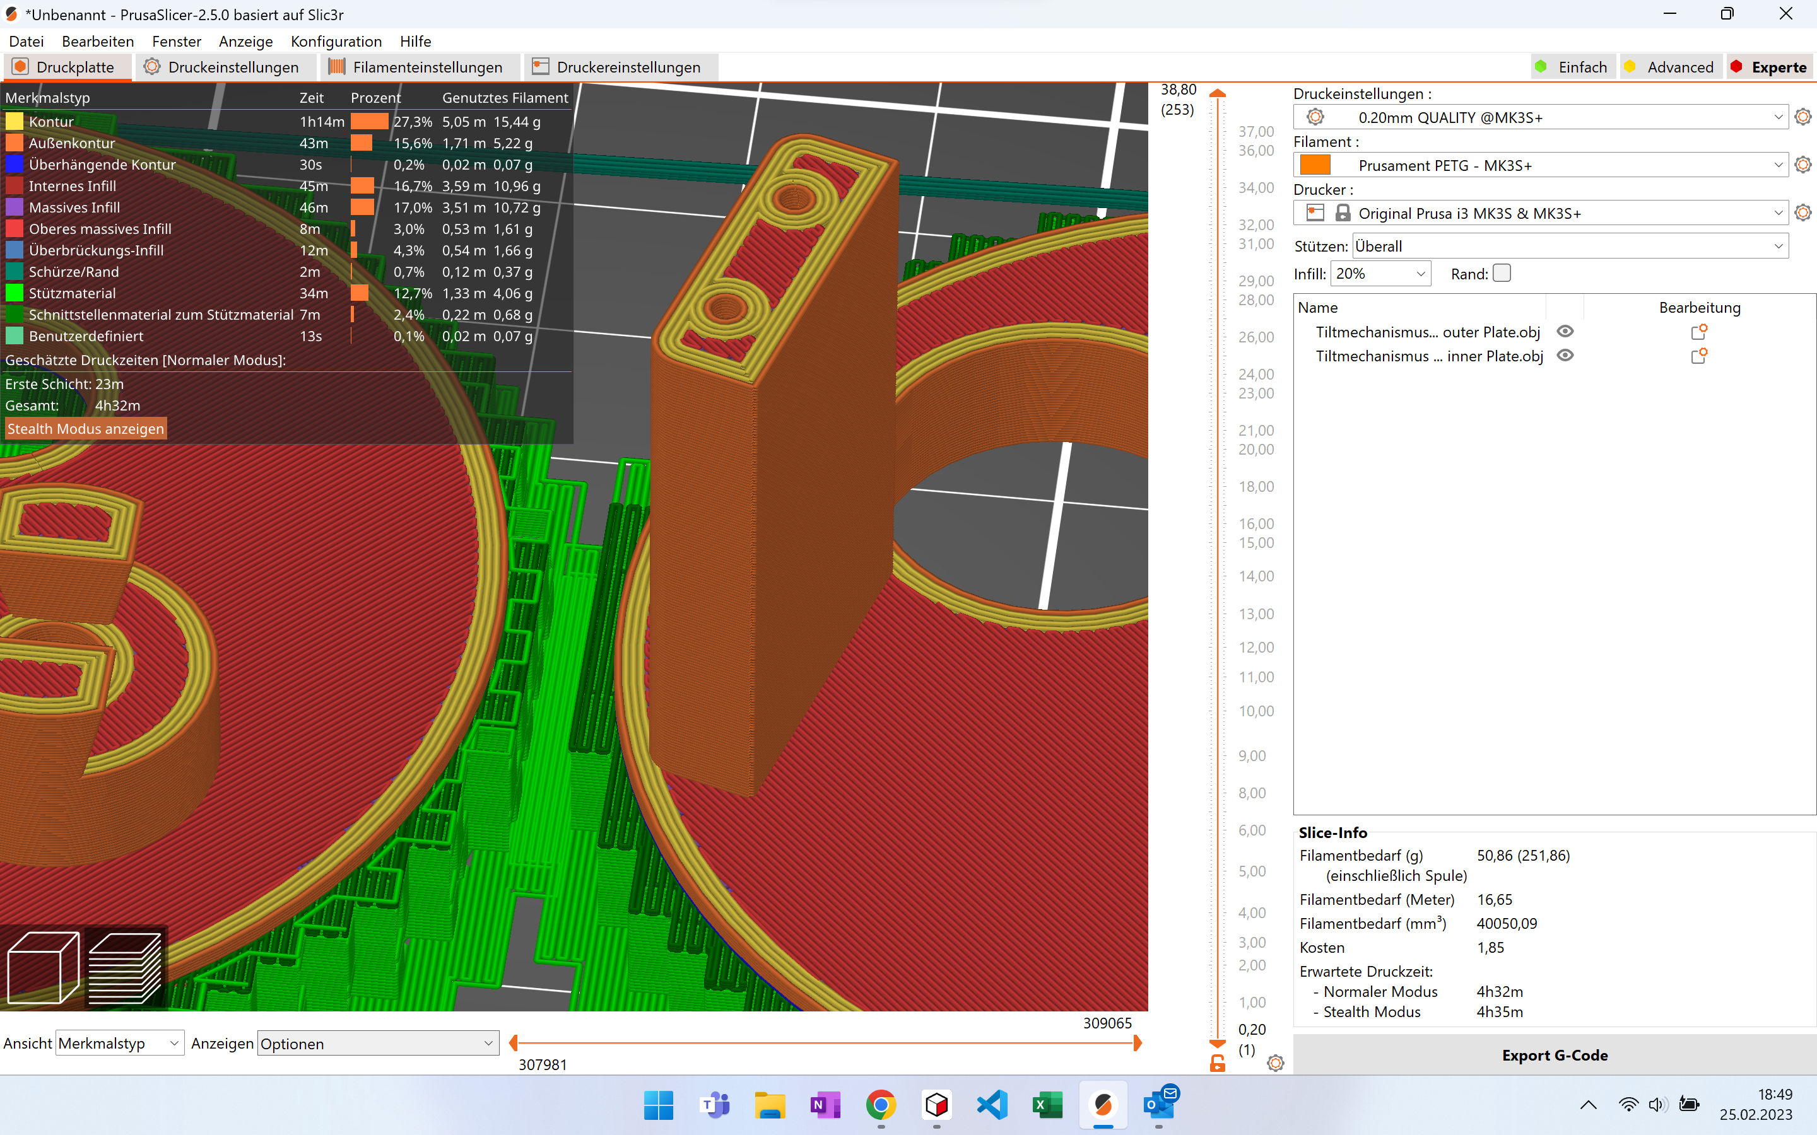Screen dimensions: 1817x1135
Task: Toggle visibility of outer Plate.obj
Action: (x=1565, y=331)
